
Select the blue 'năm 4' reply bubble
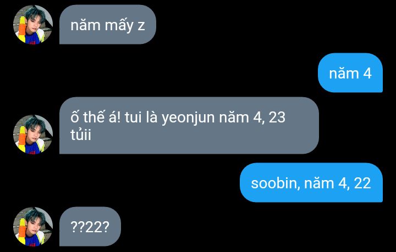click(350, 72)
